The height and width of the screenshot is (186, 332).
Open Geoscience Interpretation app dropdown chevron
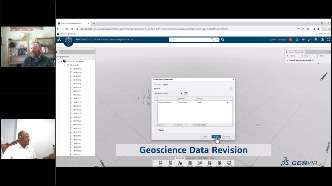click(x=131, y=40)
